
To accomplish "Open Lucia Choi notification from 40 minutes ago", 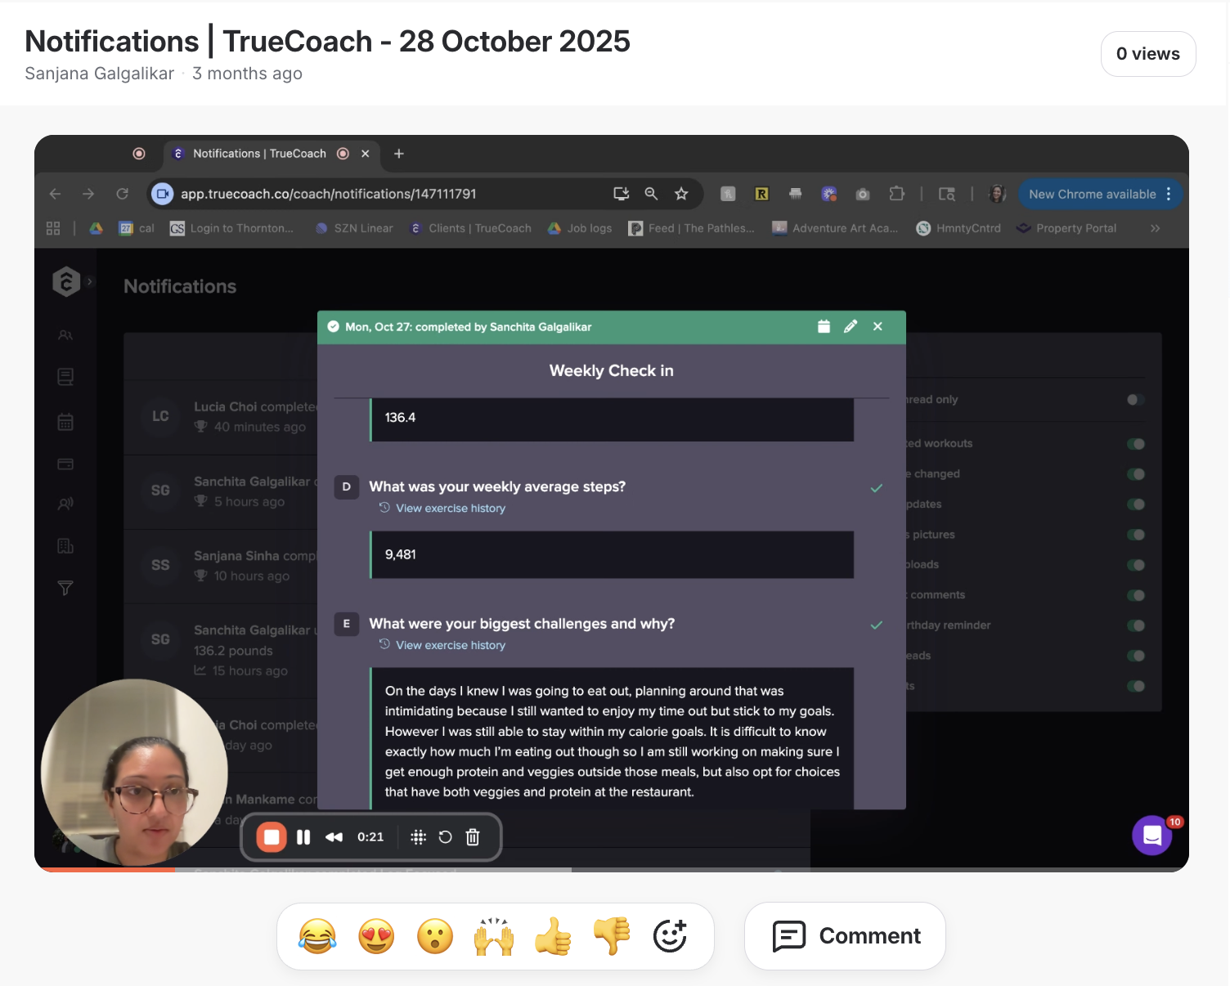I will (x=221, y=417).
